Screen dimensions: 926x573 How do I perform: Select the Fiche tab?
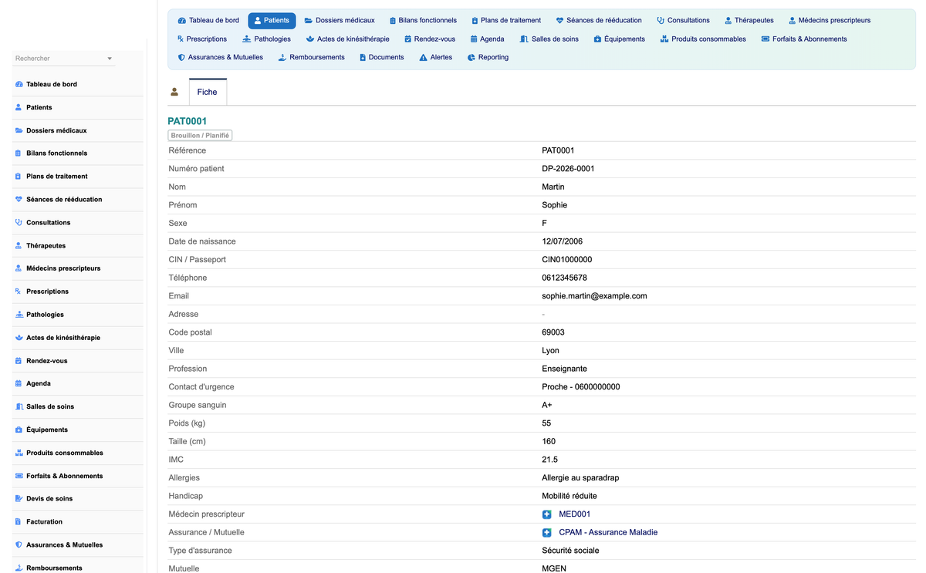coord(208,92)
